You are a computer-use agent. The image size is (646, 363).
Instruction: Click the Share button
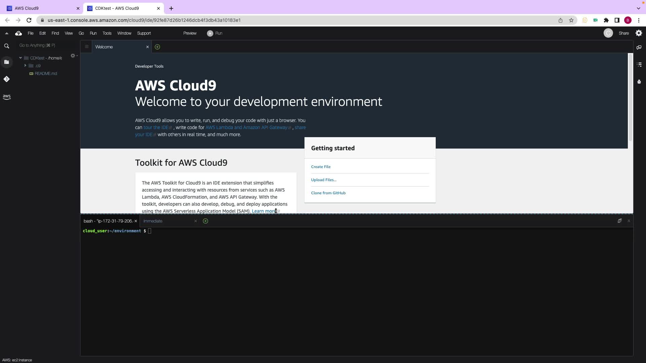pos(623,33)
